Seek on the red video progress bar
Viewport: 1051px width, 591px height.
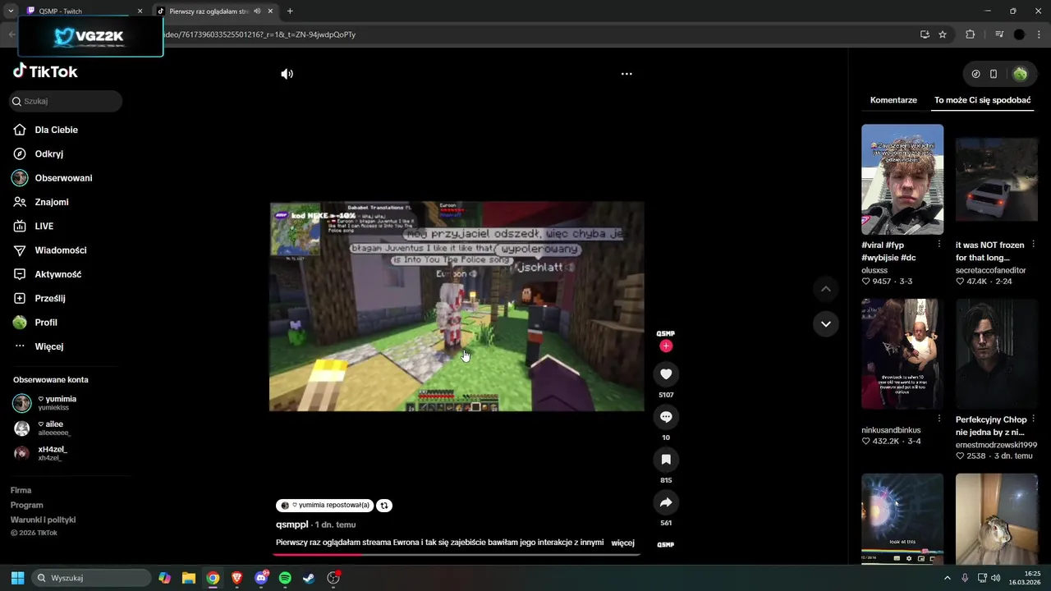pos(457,554)
